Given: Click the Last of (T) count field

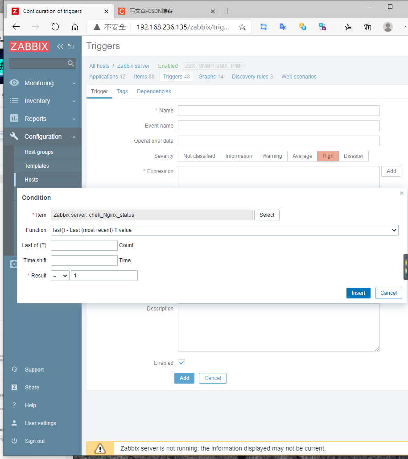Looking at the screenshot, I should 84,245.
